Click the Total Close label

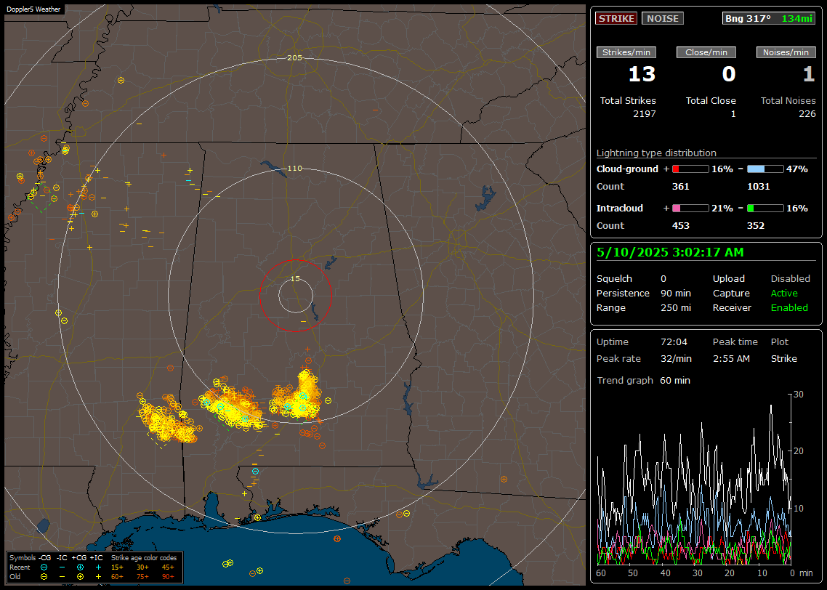click(x=711, y=101)
